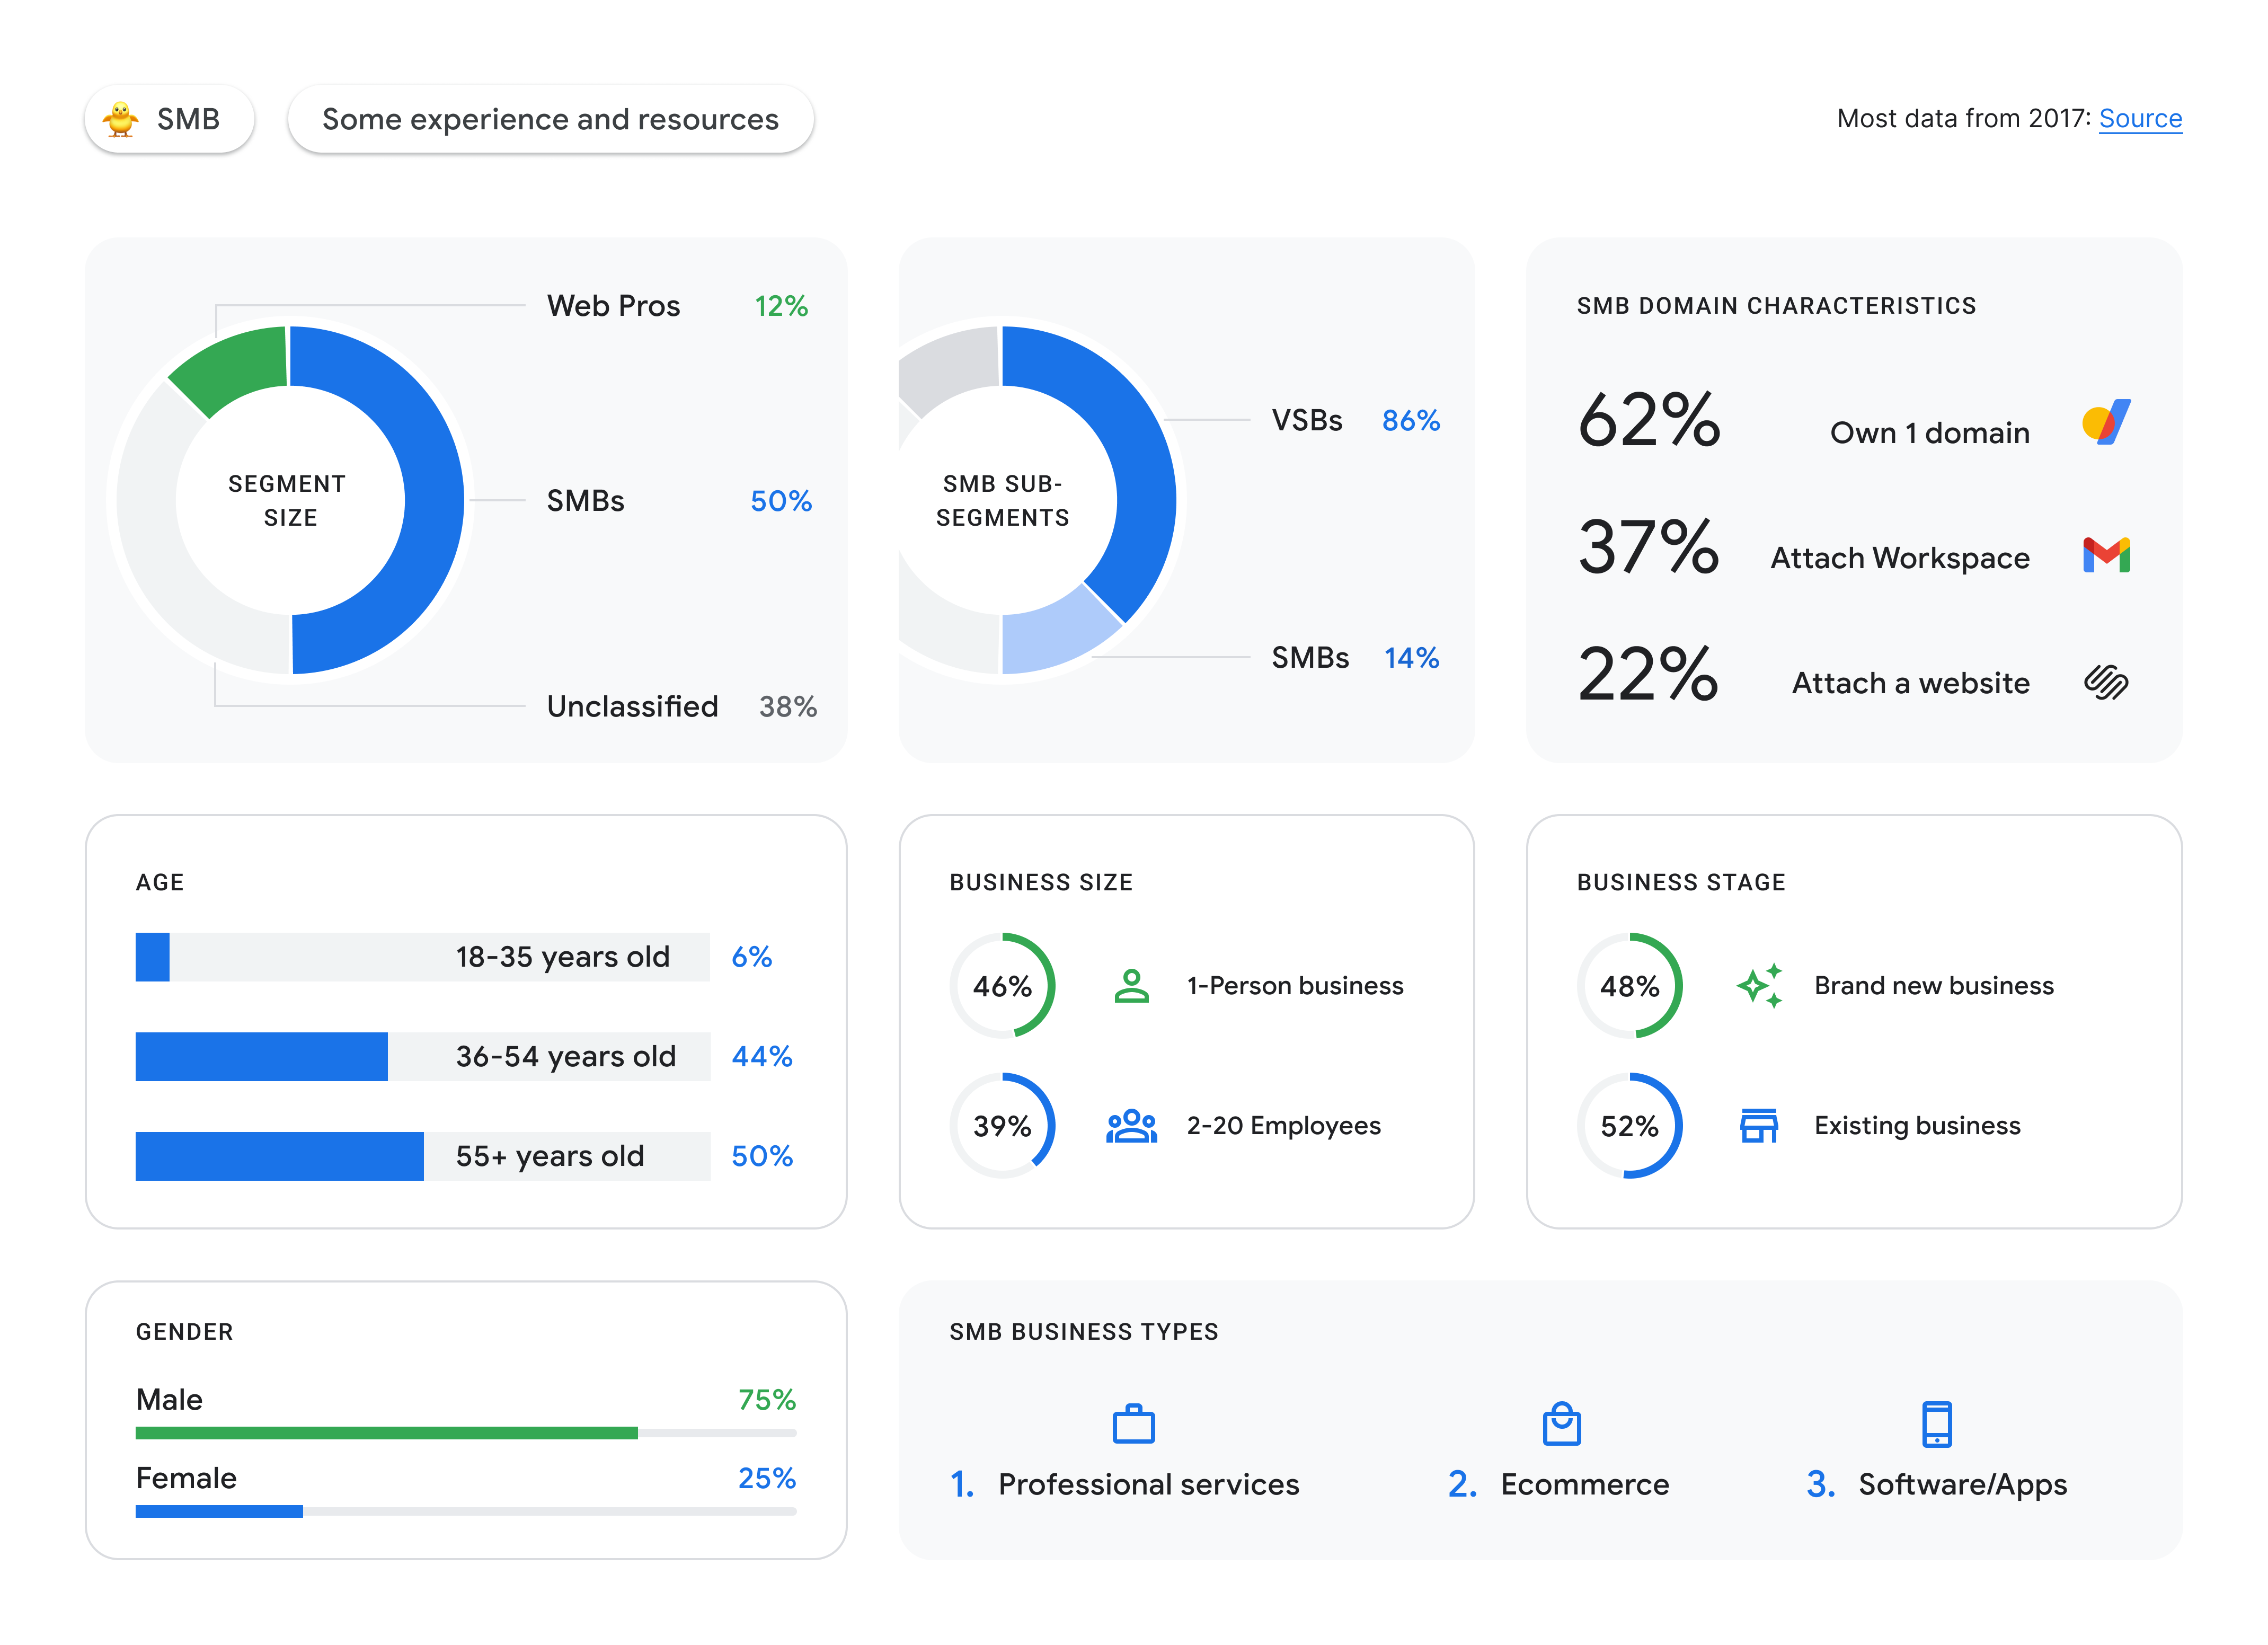Click the 48% progress ring
Viewport: 2268px width, 1645px height.
[x=1629, y=986]
